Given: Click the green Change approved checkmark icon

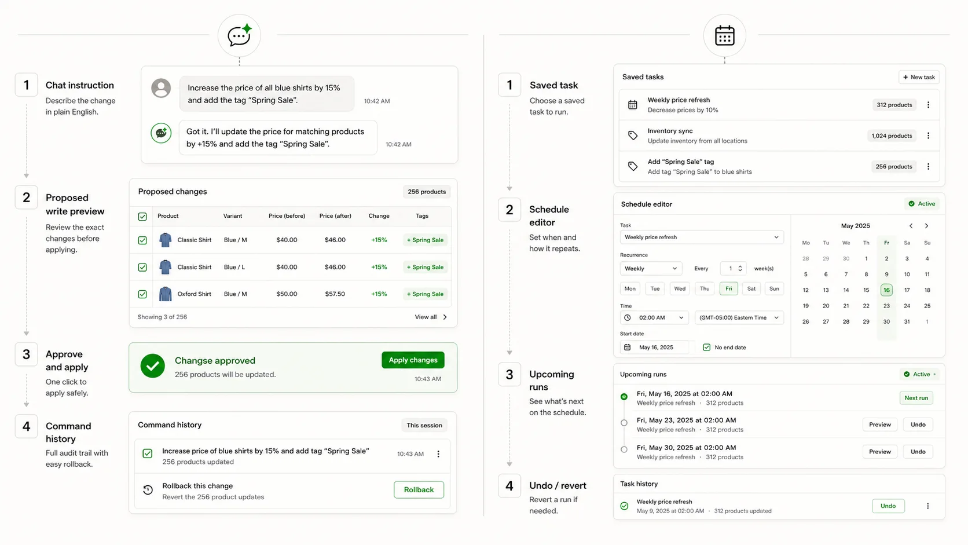Looking at the screenshot, I should [x=153, y=366].
